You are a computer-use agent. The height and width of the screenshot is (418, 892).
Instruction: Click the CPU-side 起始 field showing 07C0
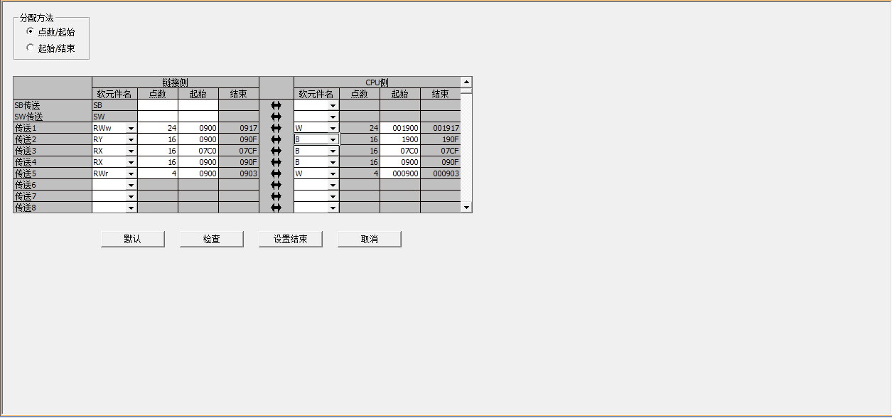pos(399,151)
